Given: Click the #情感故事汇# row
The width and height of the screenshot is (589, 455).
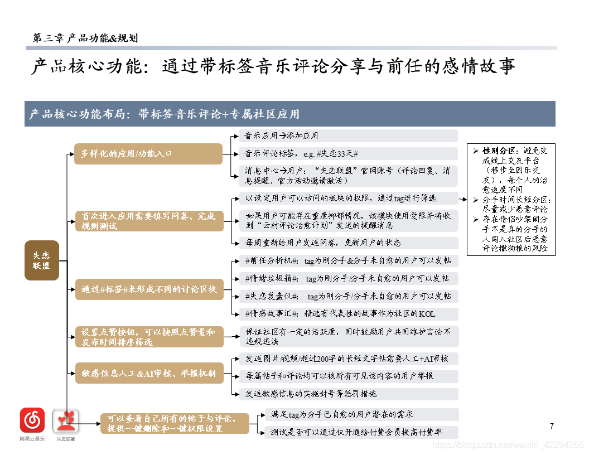Looking at the screenshot, I should [349, 314].
